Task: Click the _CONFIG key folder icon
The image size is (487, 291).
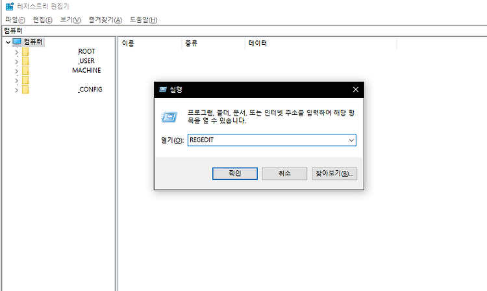Action: tap(25, 90)
